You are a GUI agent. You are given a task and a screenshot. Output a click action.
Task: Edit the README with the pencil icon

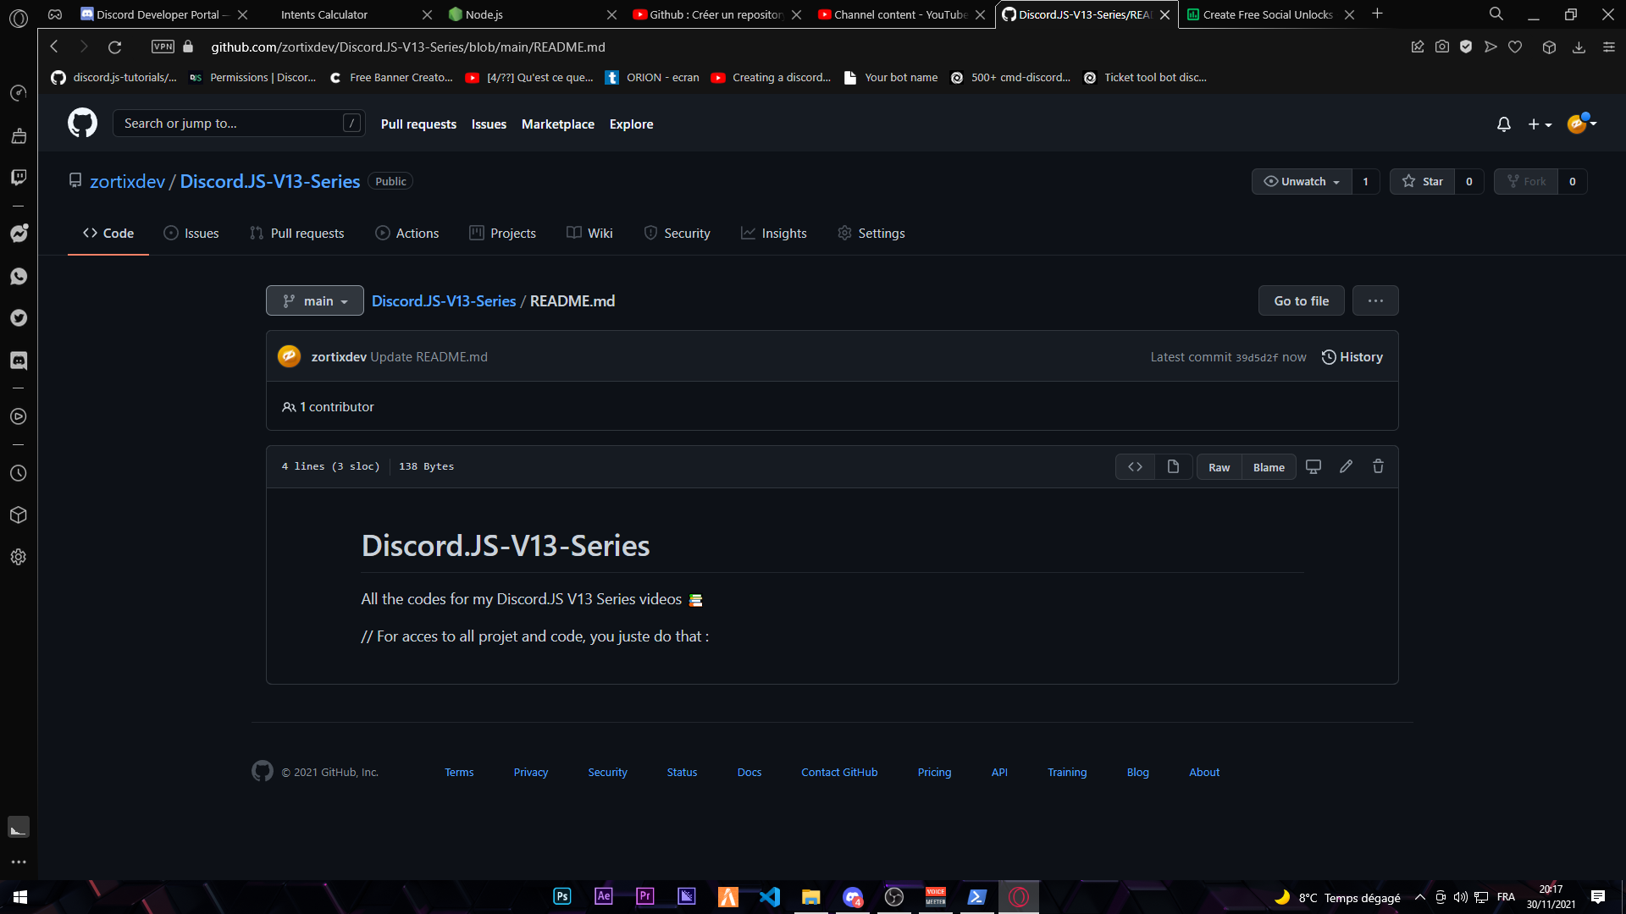[1347, 466]
